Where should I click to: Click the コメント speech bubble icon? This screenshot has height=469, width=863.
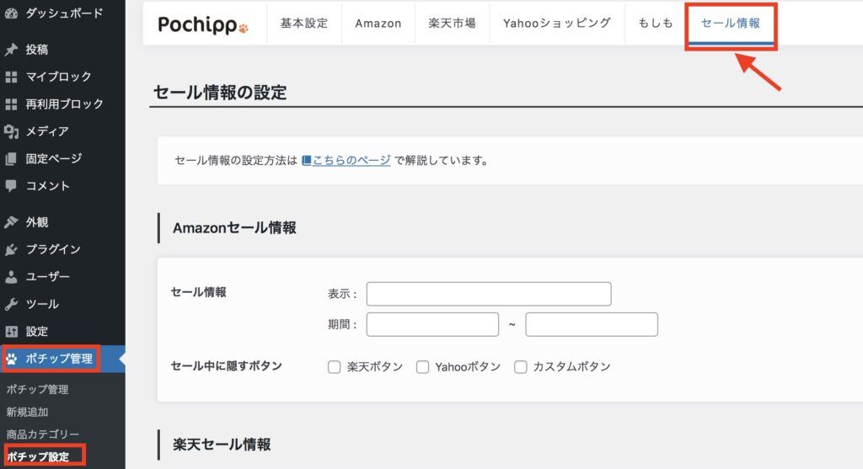click(11, 186)
